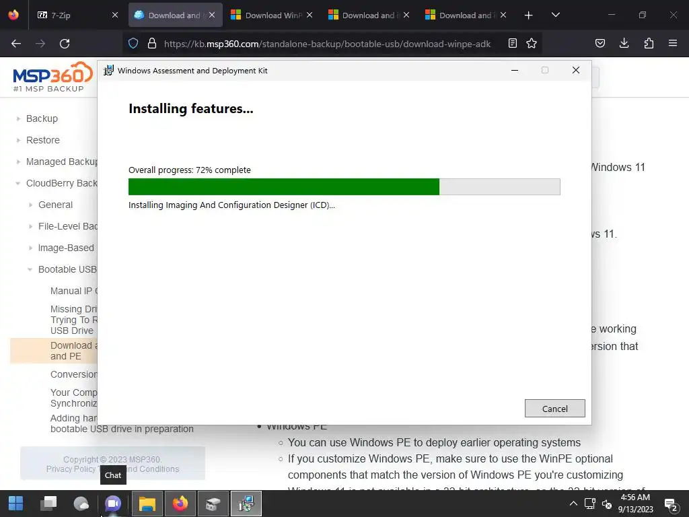
Task: Open the Privacy Policy footer link
Action: click(x=71, y=469)
